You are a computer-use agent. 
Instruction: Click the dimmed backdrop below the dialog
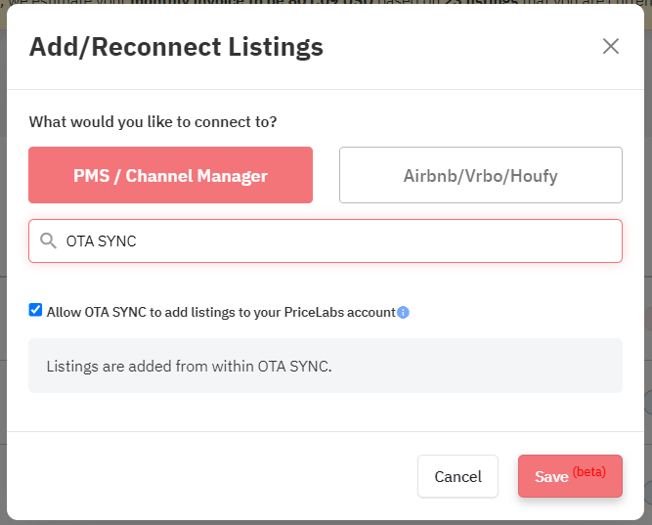point(326,523)
